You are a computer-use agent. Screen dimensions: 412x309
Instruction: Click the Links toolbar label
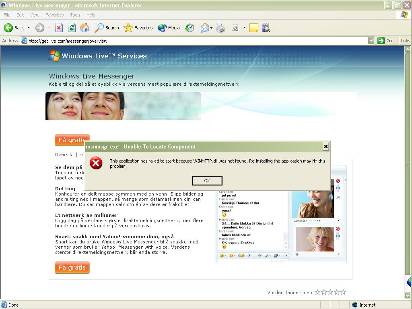[405, 41]
